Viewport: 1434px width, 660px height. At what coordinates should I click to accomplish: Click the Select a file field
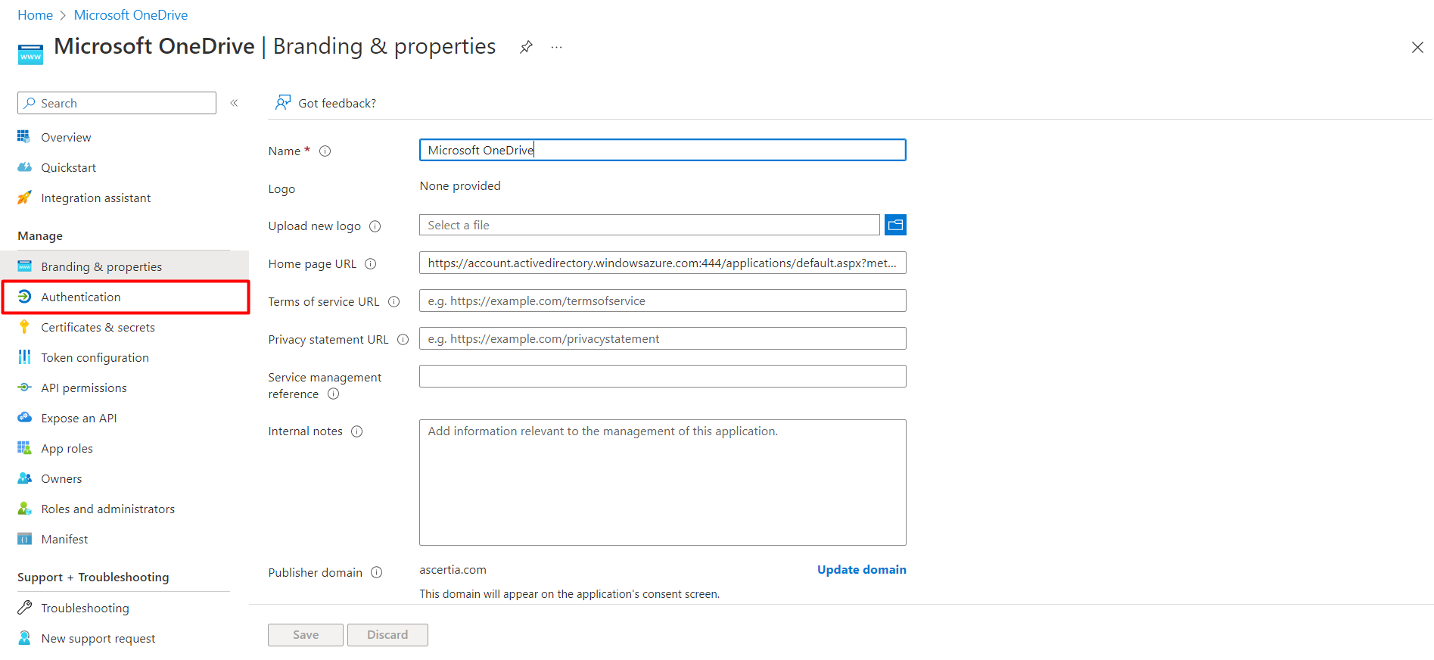click(x=649, y=225)
